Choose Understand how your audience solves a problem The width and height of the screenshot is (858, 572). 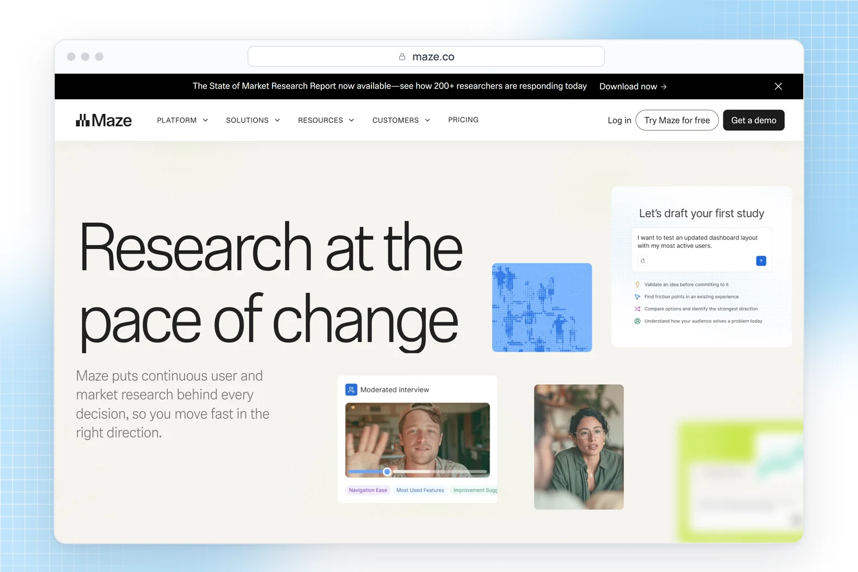click(703, 321)
